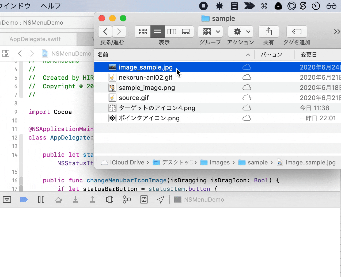Screen dimensions: 341x277
Task: Switch Finder to icon view
Action: [143, 32]
